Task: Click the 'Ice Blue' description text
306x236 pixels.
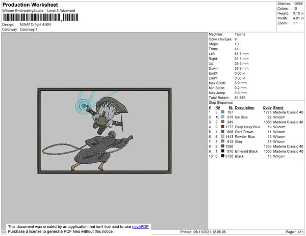Action: [x=241, y=117]
